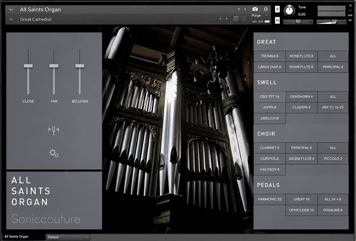Toggle the CURIFIOLE stop
The width and height of the screenshot is (356, 241).
click(x=270, y=159)
